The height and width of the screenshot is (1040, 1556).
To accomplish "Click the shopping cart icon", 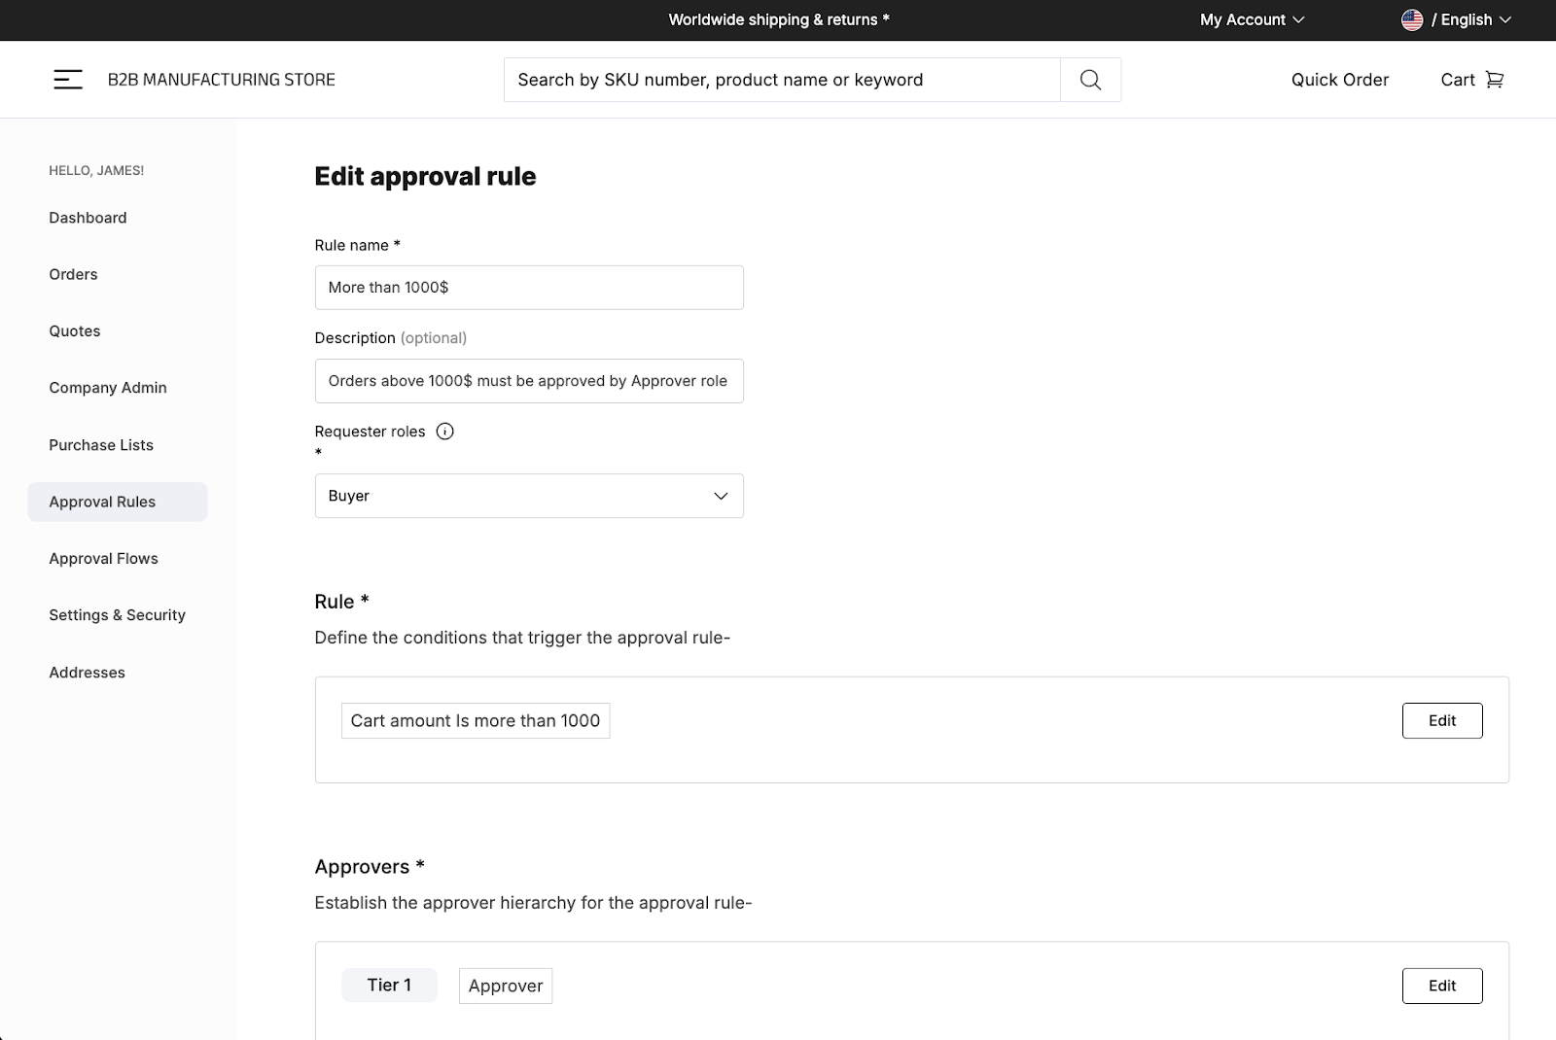I will tap(1495, 80).
